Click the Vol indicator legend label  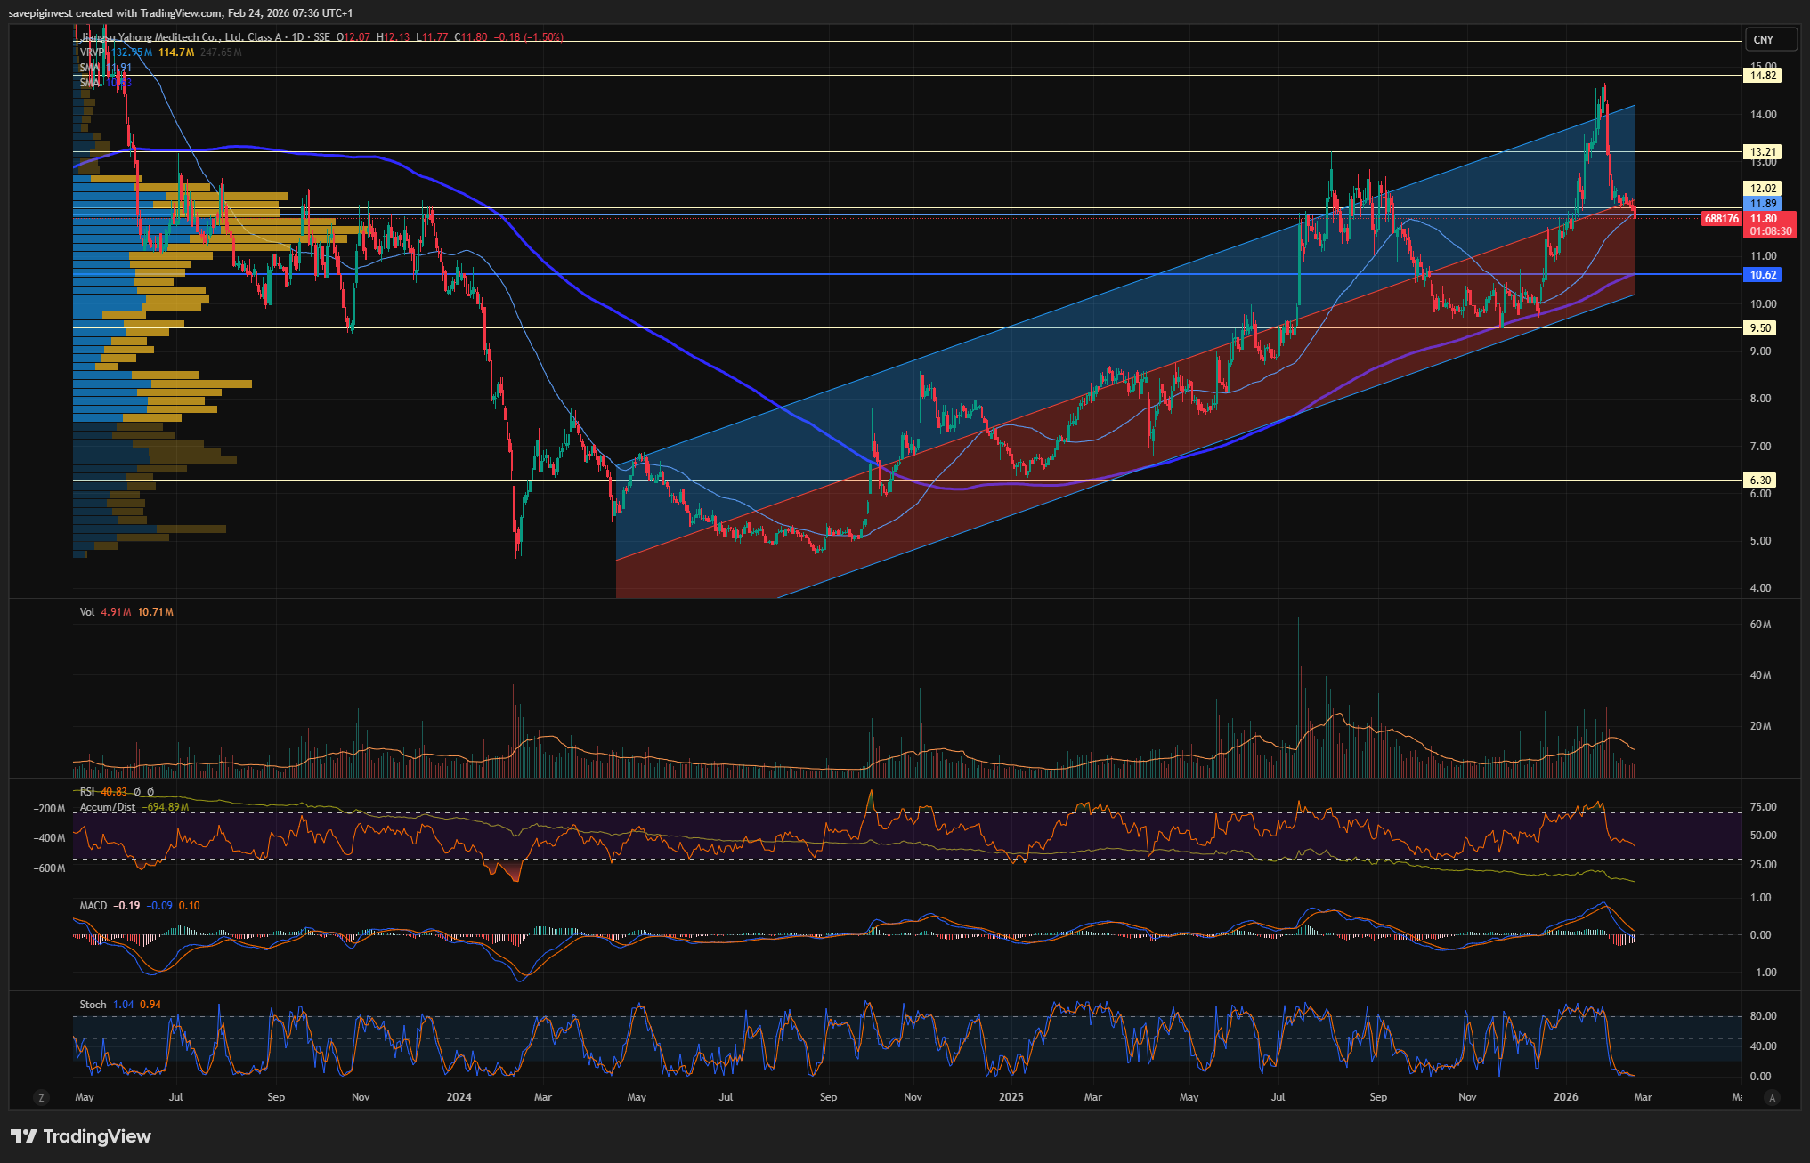click(87, 611)
